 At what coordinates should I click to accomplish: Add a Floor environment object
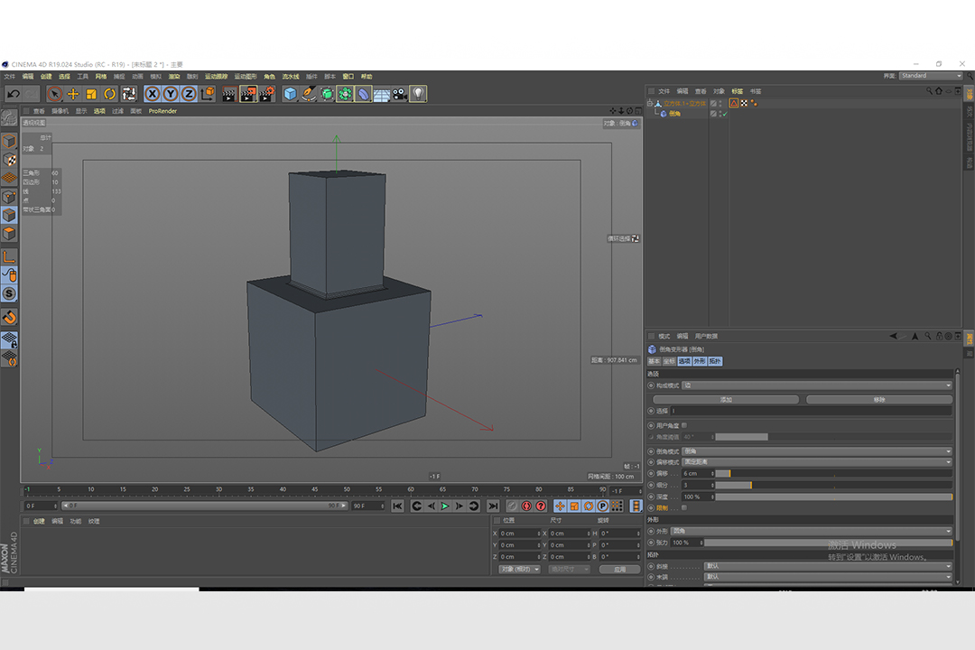click(x=382, y=94)
